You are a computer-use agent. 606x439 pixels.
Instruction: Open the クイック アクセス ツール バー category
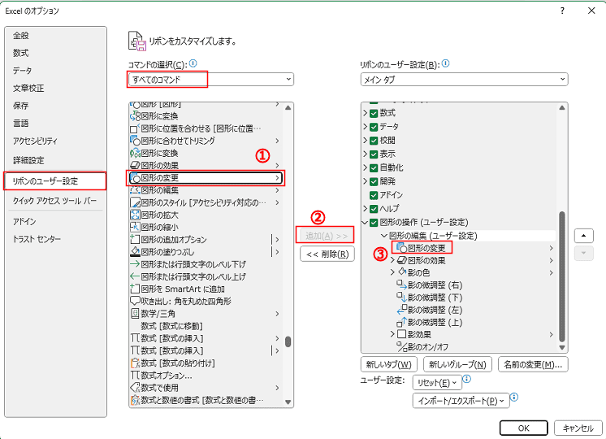pos(54,201)
